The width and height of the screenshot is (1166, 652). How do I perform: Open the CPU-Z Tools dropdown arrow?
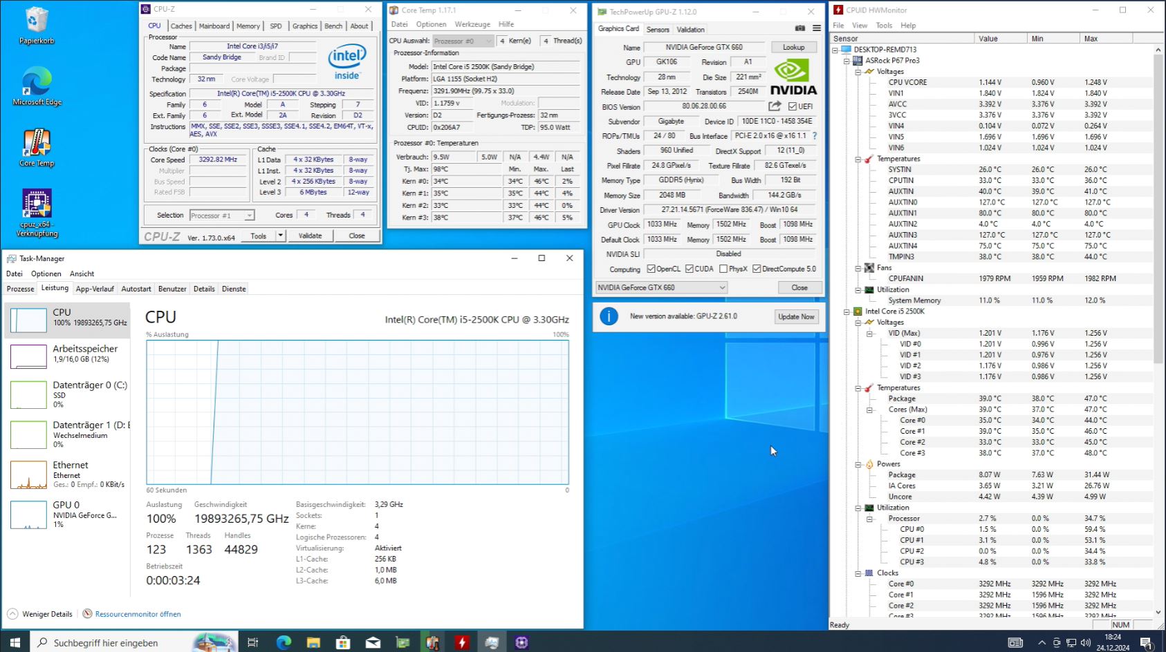pos(281,236)
